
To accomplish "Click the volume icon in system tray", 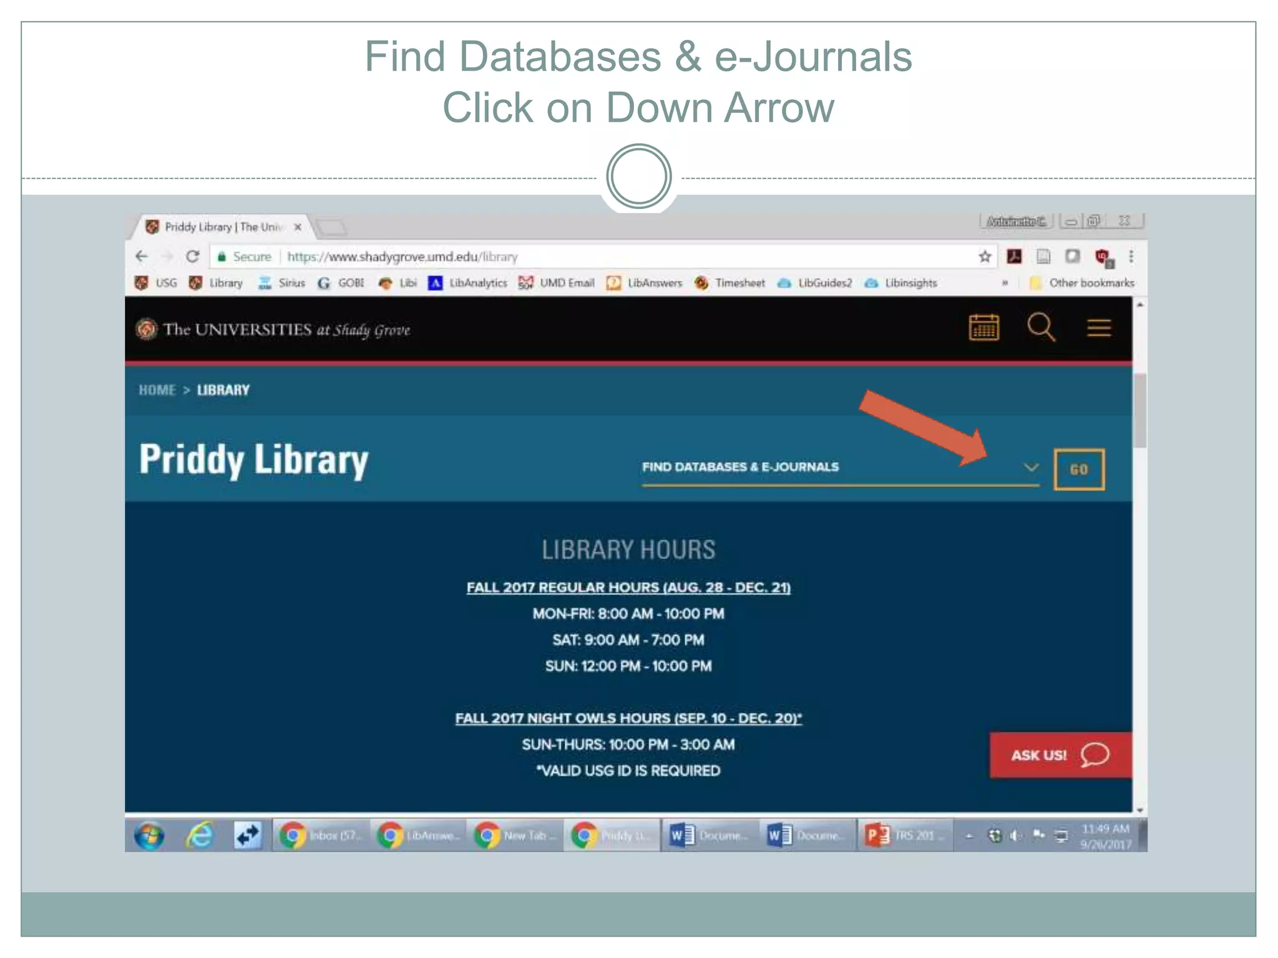I will tap(1015, 836).
